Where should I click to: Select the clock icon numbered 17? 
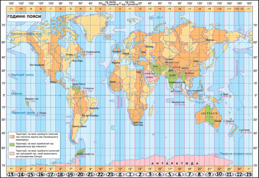(50, 174)
